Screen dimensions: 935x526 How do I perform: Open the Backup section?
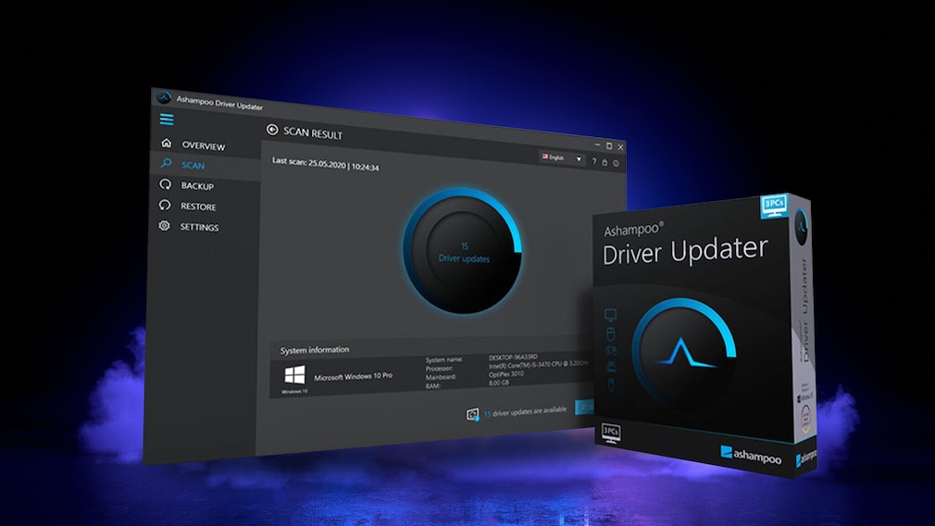tap(196, 186)
